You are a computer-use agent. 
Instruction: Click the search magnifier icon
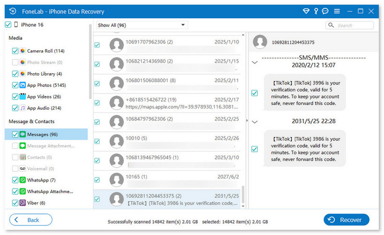point(331,25)
